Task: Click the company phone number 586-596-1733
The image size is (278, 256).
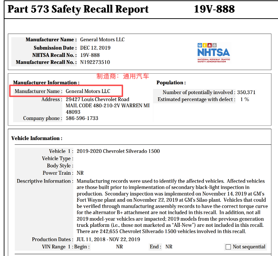Action: click(x=82, y=119)
